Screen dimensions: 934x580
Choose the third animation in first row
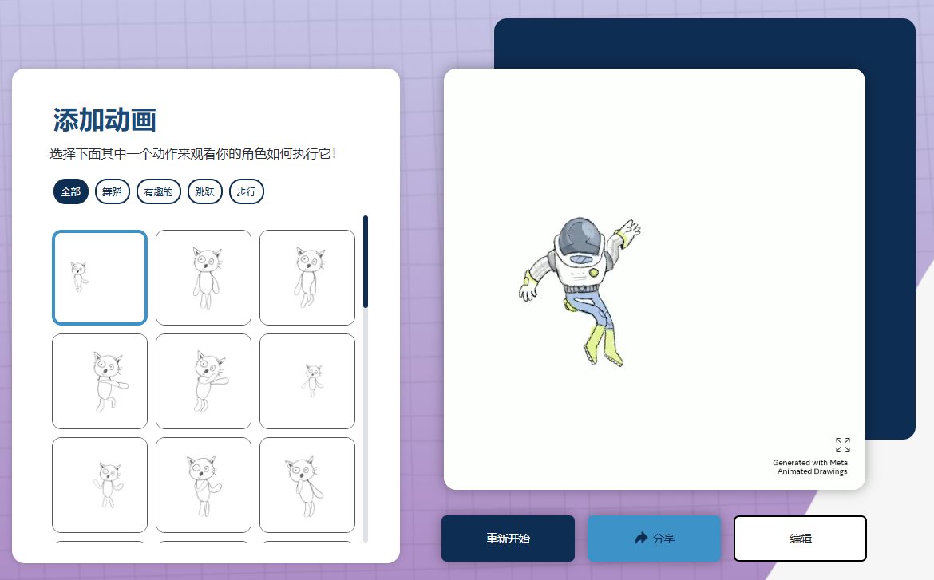click(x=307, y=278)
